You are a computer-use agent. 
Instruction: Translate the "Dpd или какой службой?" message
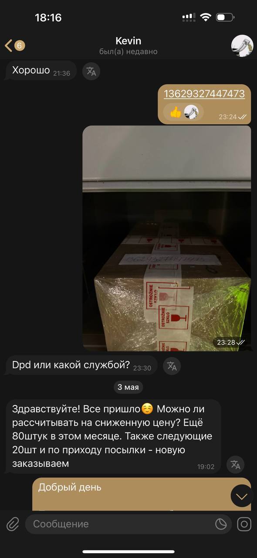[172, 366]
